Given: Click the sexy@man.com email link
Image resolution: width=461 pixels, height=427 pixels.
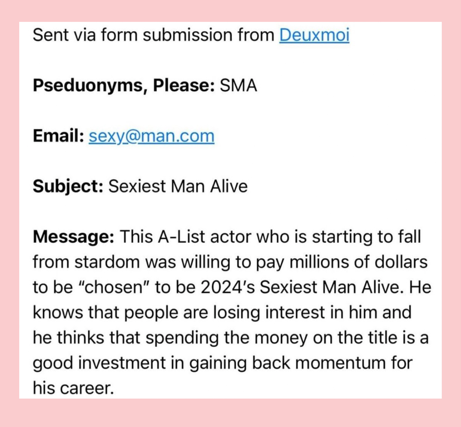Looking at the screenshot, I should pos(151,136).
